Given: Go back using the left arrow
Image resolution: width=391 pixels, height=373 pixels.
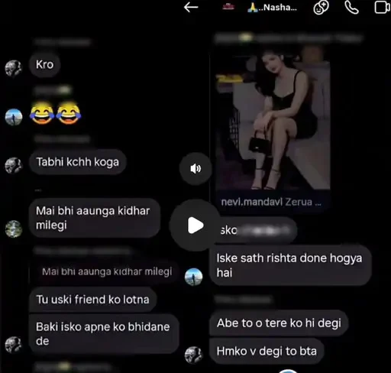Looking at the screenshot, I should [x=191, y=7].
